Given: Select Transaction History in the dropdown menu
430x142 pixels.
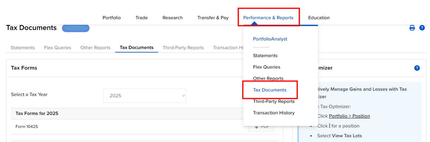Looking at the screenshot, I should [274, 113].
